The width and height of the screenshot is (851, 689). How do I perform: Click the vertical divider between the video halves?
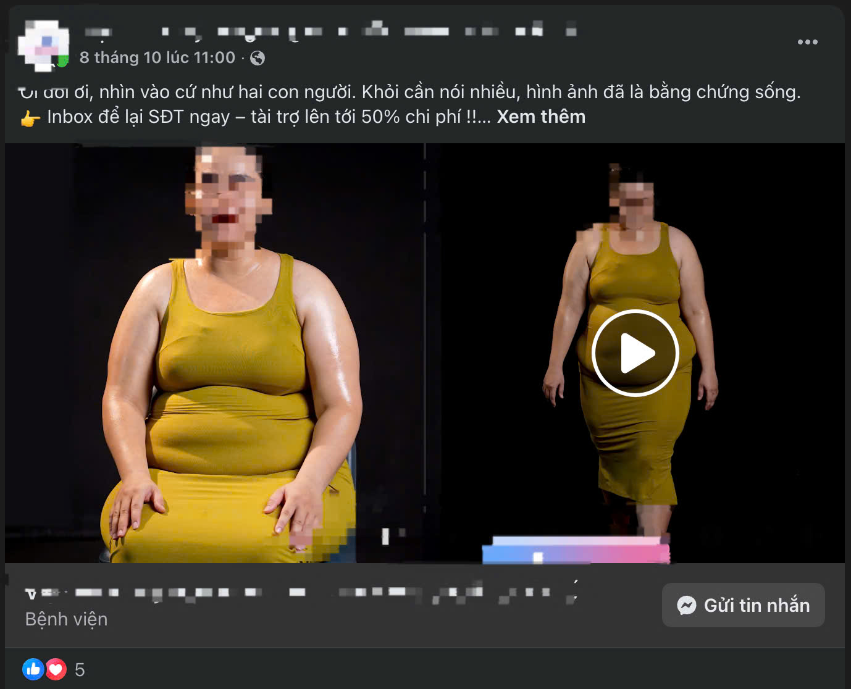point(425,321)
